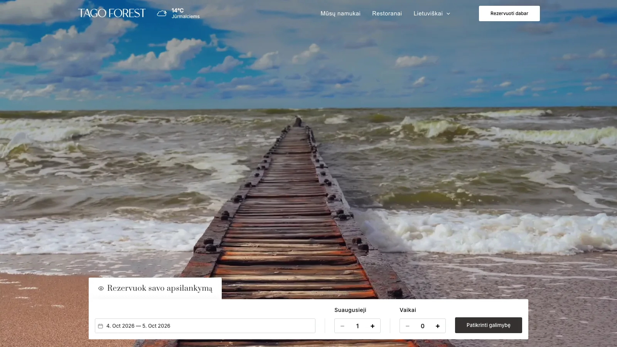Expand the Lietuviškai language dropdown

pyautogui.click(x=432, y=13)
